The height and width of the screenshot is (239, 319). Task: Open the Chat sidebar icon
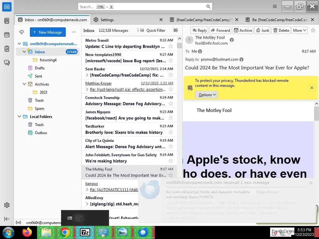click(x=7, y=63)
